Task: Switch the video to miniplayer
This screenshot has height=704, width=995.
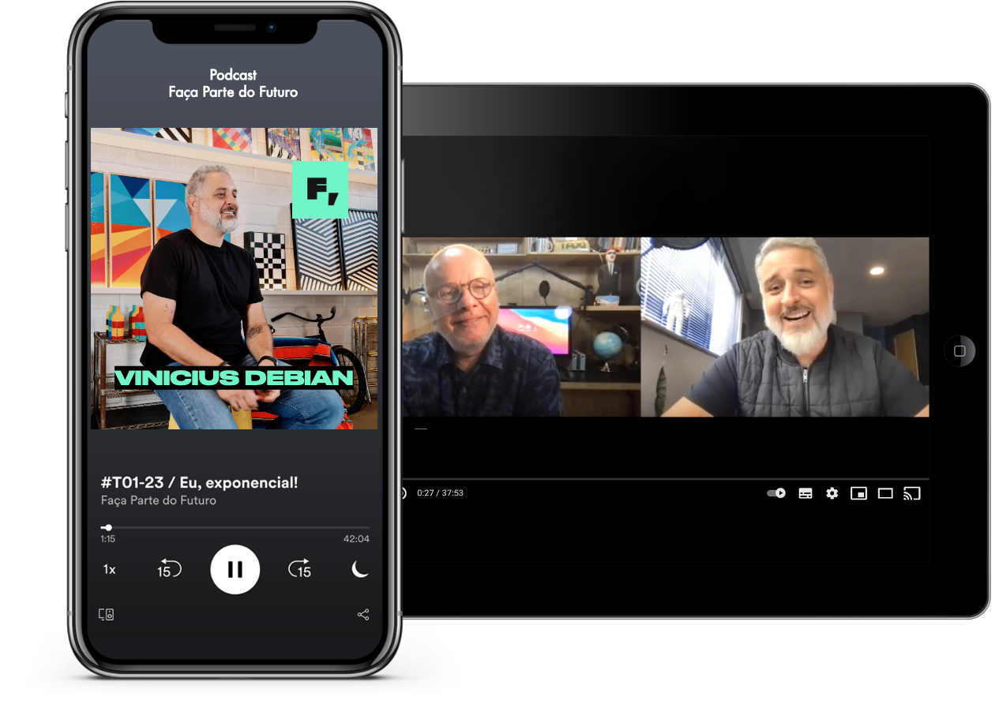Action: point(858,493)
